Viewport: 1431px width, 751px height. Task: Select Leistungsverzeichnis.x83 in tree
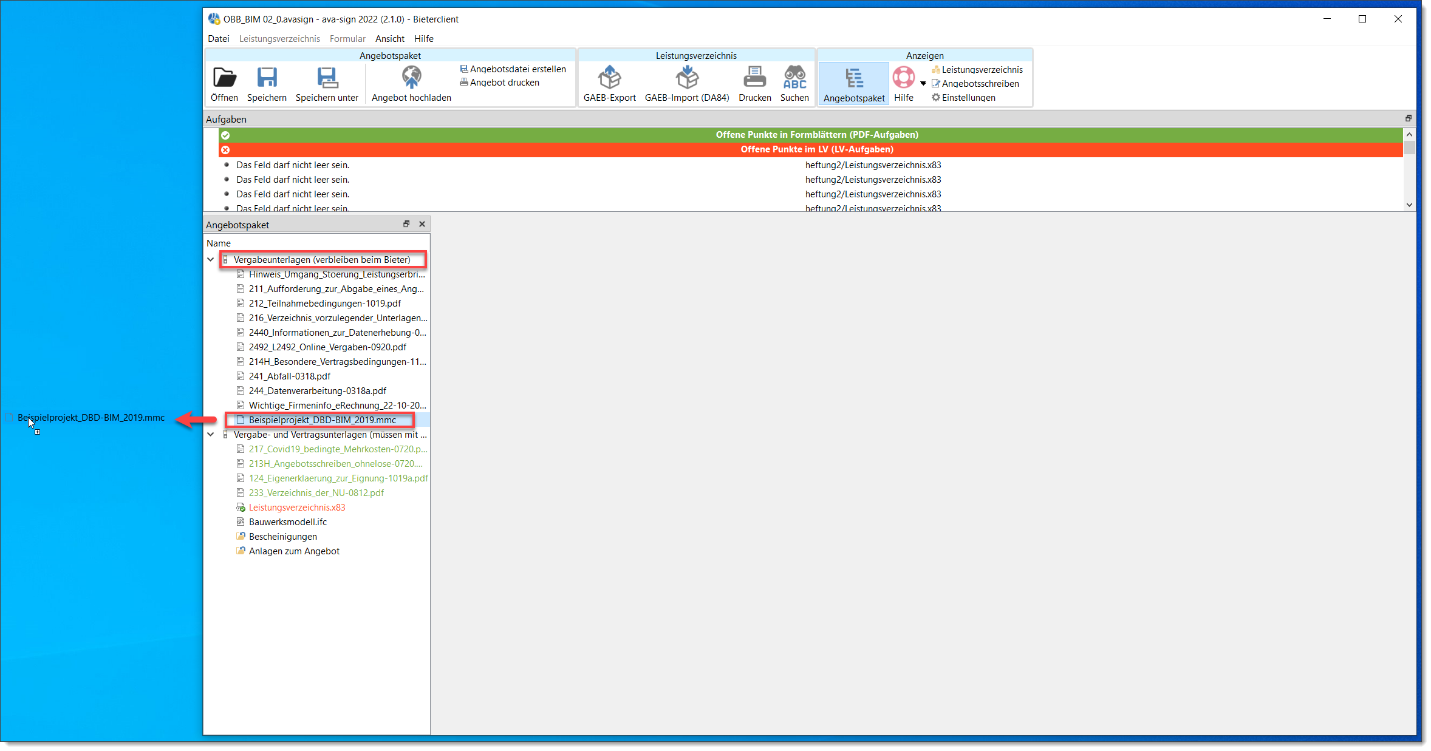coord(296,508)
